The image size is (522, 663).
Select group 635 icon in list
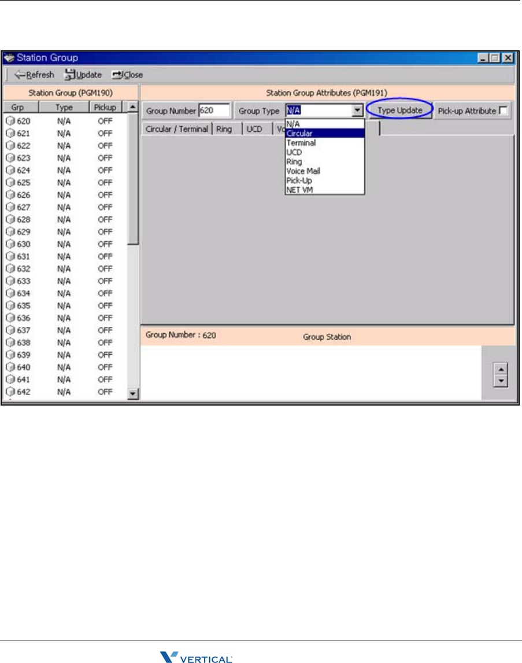coord(10,305)
